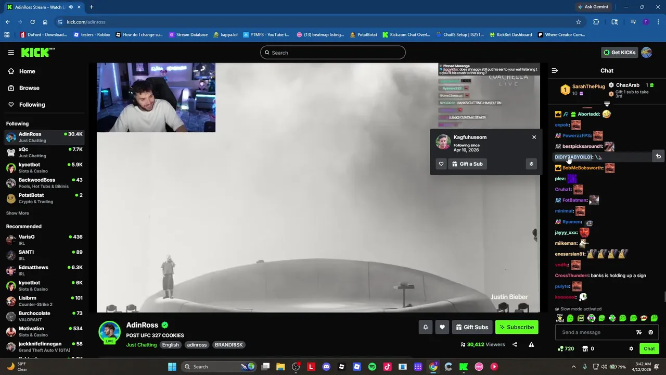
Task: Open VarisG recommended channel
Action: click(45, 240)
